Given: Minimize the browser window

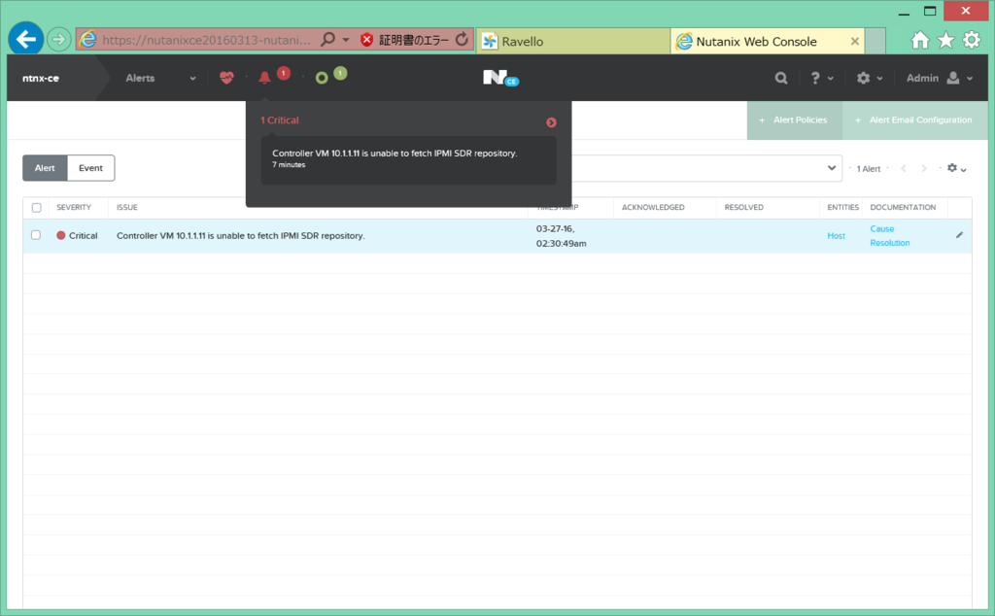Looking at the screenshot, I should 904,12.
